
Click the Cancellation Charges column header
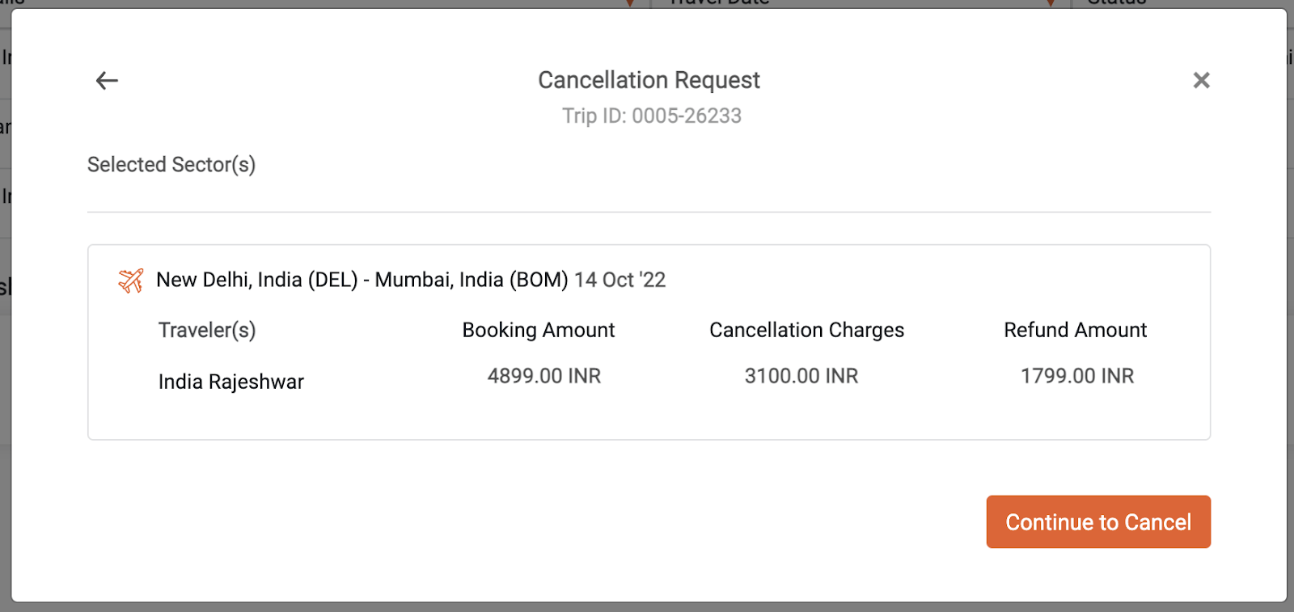point(806,330)
